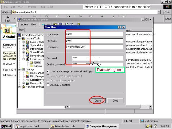This screenshot has height=129, width=172.
Task: Select the Users folder in tree
Action: pyautogui.click(x=37, y=63)
